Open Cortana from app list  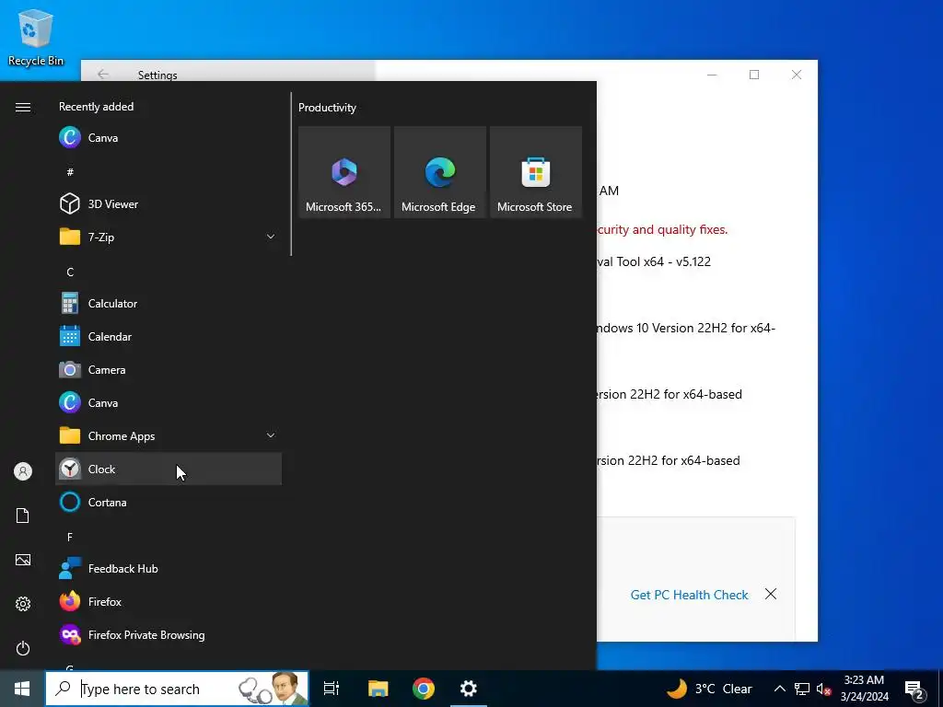pyautogui.click(x=169, y=502)
